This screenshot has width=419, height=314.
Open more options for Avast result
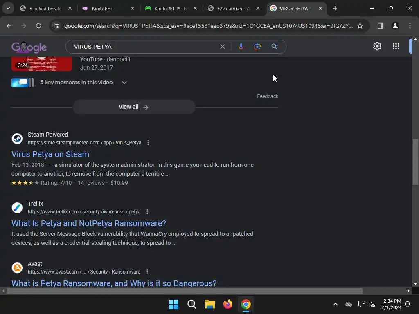click(x=147, y=272)
